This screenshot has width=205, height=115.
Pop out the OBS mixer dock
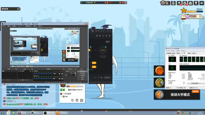tap(64, 69)
